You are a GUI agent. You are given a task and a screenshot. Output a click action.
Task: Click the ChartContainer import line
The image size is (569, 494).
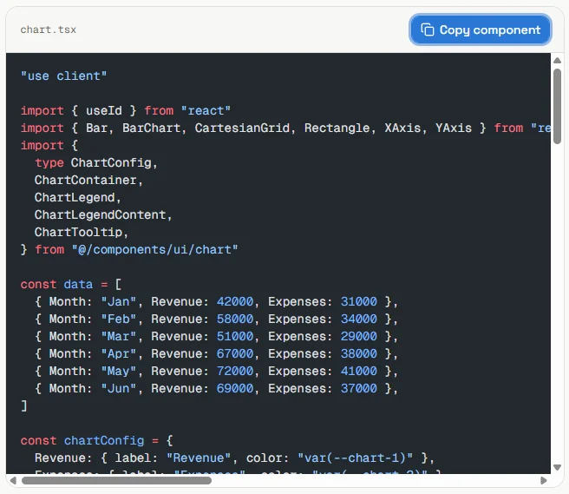click(x=88, y=181)
